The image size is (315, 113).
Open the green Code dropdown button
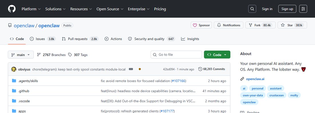tap(217, 55)
